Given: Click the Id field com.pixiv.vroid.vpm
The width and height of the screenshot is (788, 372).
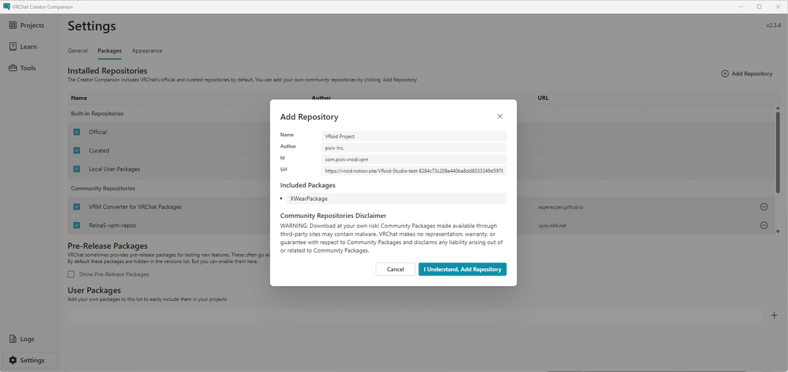Looking at the screenshot, I should (x=414, y=159).
